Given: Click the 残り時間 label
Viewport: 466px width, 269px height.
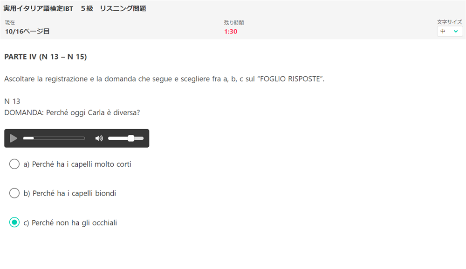Looking at the screenshot, I should (234, 22).
